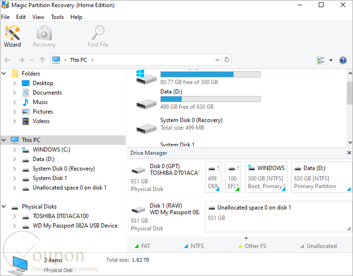The width and height of the screenshot is (353, 276).
Task: Select System Disk 1 in tree
Action: tap(50, 178)
